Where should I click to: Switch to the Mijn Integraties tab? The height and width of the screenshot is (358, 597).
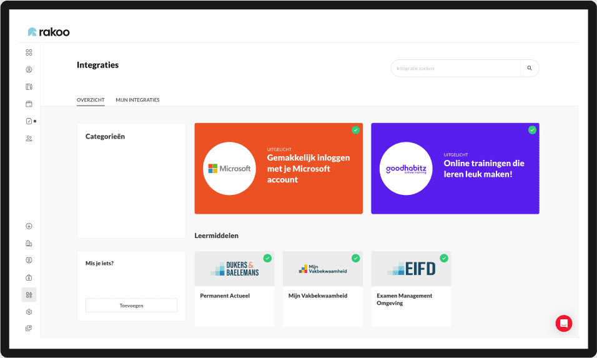[x=137, y=100]
